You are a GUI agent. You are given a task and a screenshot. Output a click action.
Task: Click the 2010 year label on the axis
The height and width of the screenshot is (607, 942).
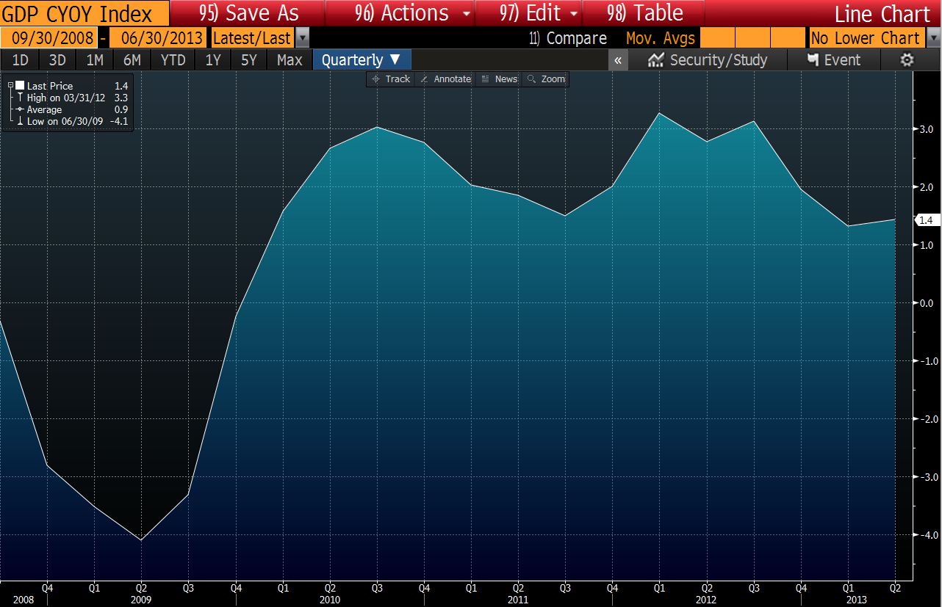(x=331, y=600)
